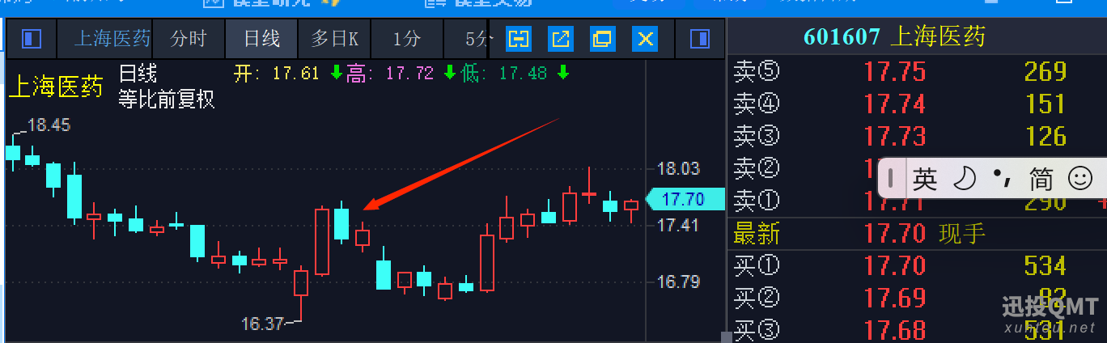This screenshot has height=343, width=1107.
Task: Select the 1分 period tab
Action: coord(407,38)
